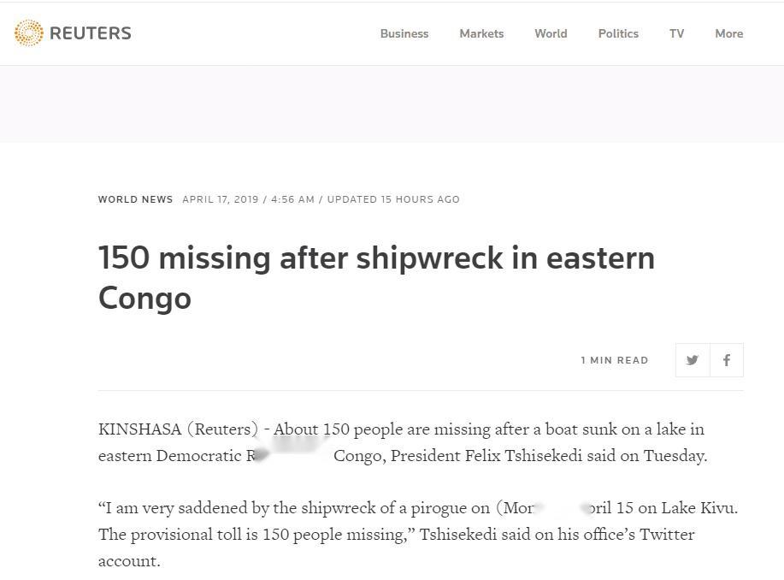Screen dimensions: 784x580
Task: Click the April 17, 2019 publish date
Action: coord(220,199)
